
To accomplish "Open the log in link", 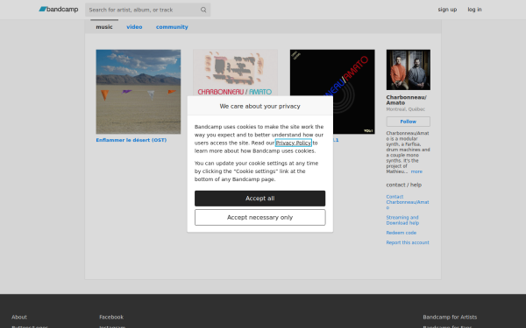I will [x=474, y=10].
